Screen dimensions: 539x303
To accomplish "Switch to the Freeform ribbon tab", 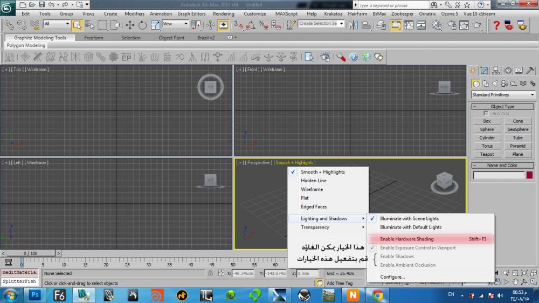I will [93, 38].
